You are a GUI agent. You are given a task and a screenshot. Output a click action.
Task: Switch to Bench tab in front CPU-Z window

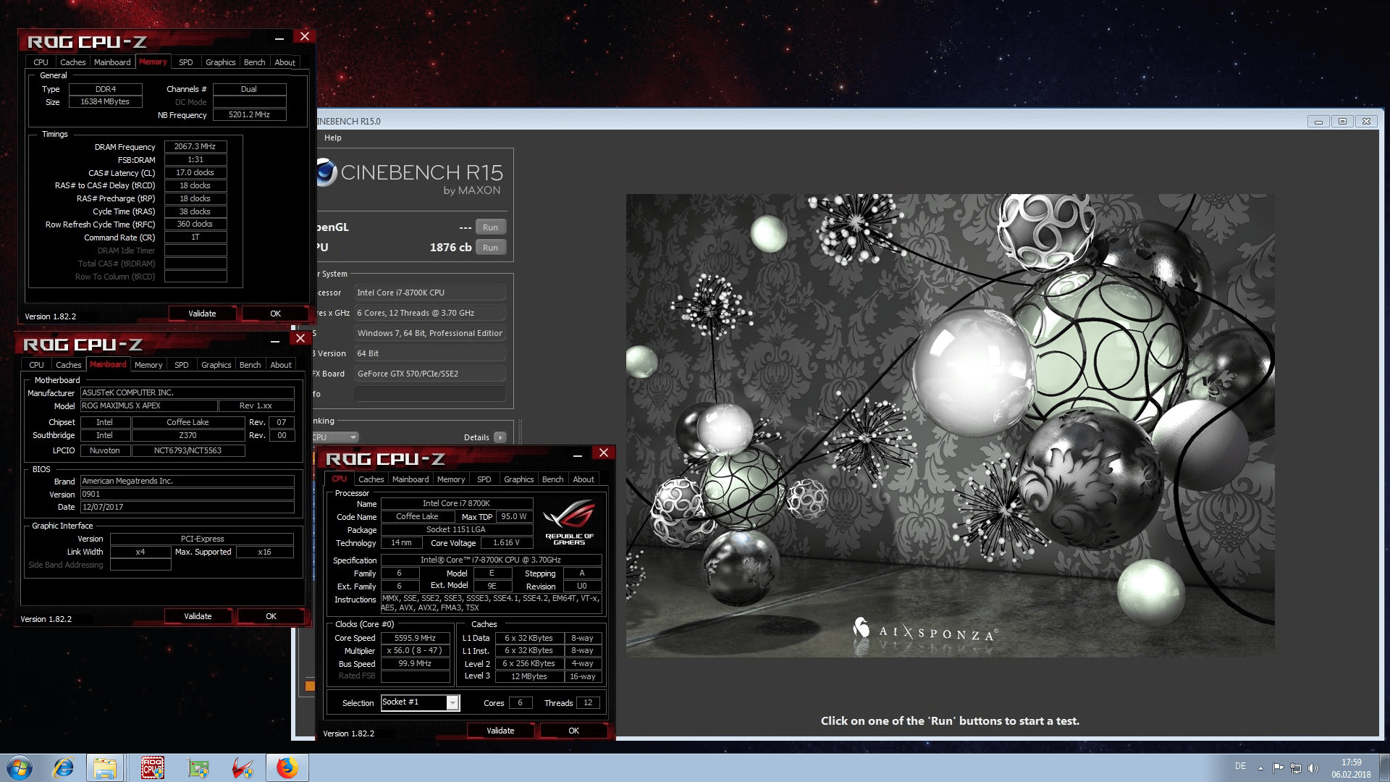552,479
